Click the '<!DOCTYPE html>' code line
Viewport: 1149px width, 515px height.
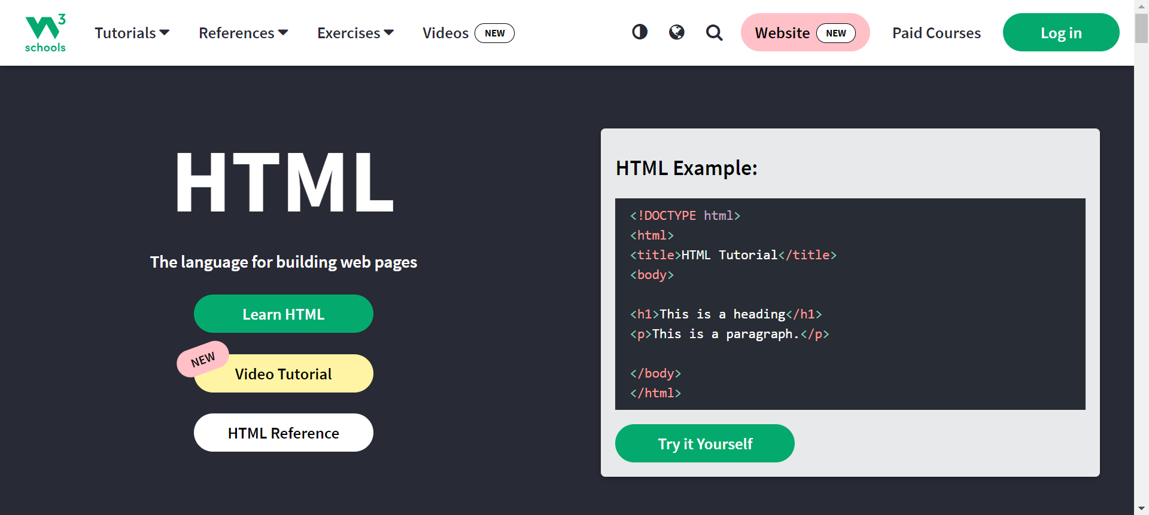point(685,215)
